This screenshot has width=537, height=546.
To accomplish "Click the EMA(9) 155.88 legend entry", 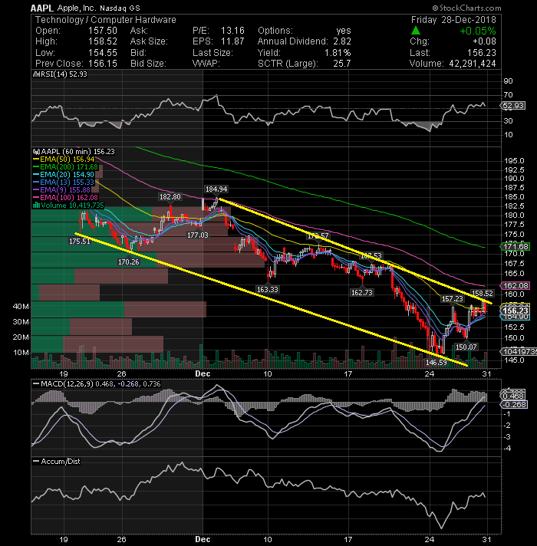I will (x=65, y=189).
